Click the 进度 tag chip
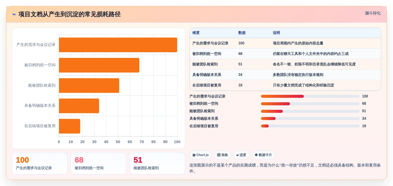393x186 pixels. (x=241, y=155)
